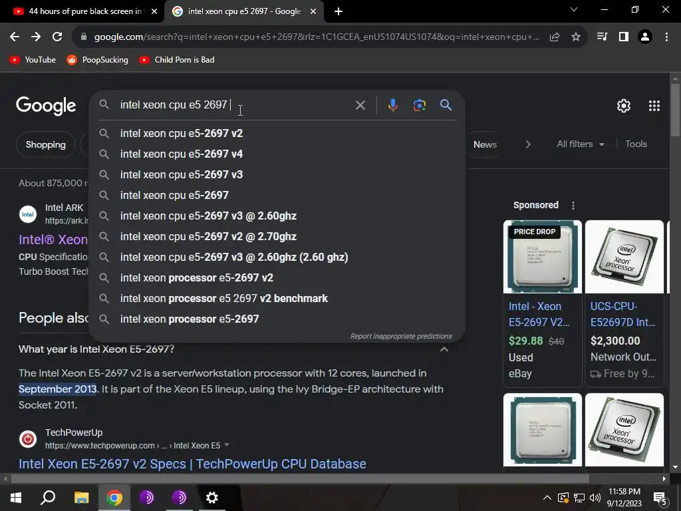Close the intel xeon Google tab
This screenshot has width=681, height=511.
pyautogui.click(x=313, y=11)
